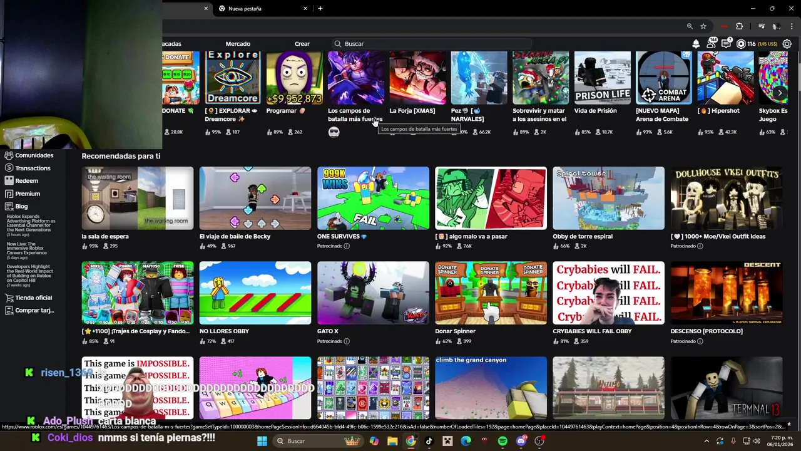Viewport: 801px width, 451px height.
Task: Open a new browser tab with plus
Action: 320,8
